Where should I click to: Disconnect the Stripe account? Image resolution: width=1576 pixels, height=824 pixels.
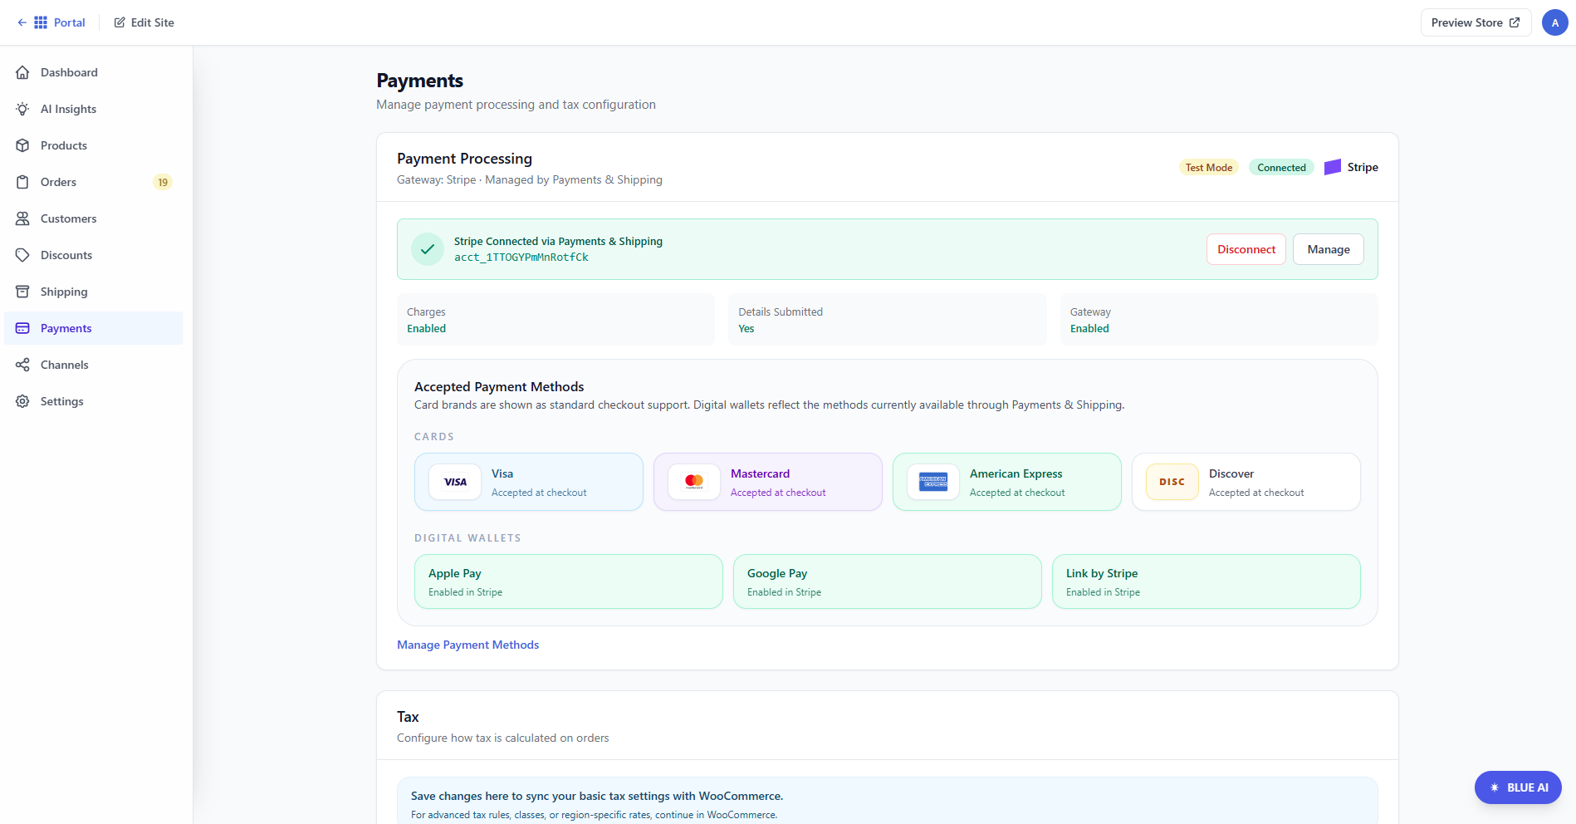(1246, 249)
